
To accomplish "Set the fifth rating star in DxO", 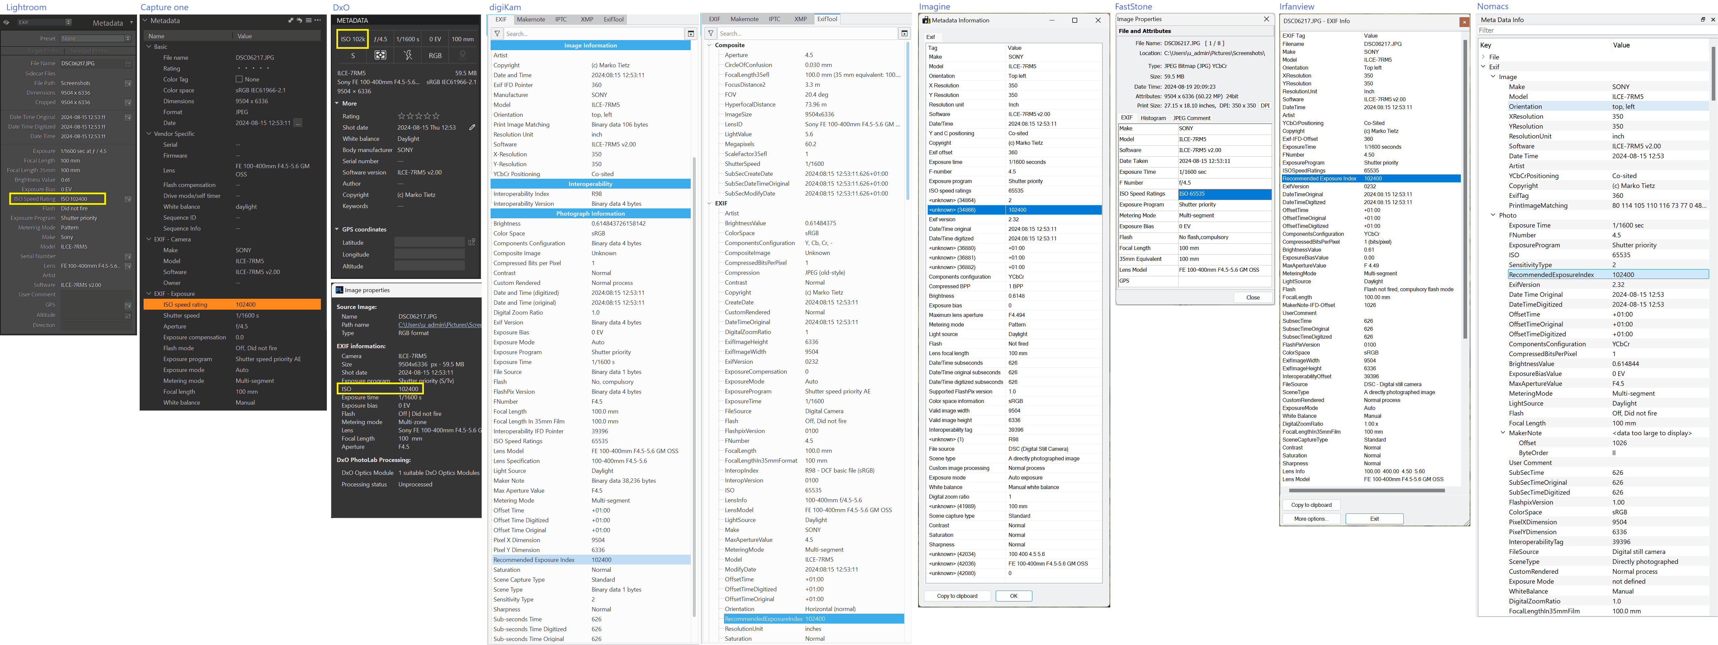I will (x=436, y=116).
